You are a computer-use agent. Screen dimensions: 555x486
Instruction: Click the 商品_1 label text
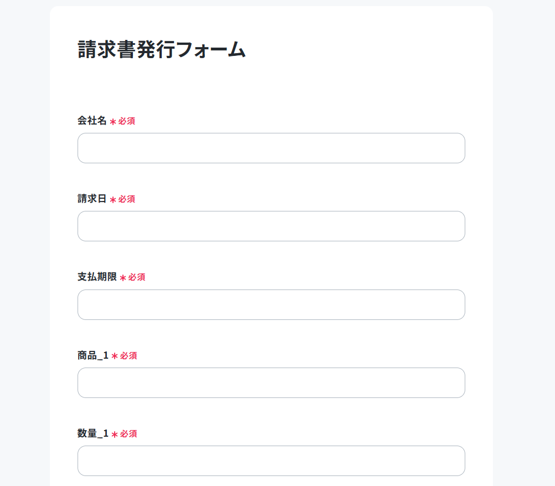pos(92,355)
